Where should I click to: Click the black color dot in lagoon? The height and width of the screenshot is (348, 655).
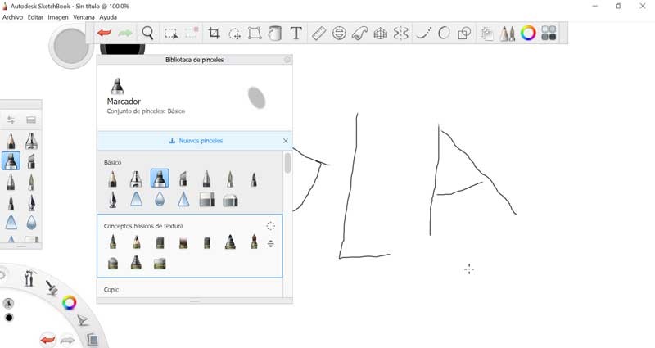click(9, 318)
